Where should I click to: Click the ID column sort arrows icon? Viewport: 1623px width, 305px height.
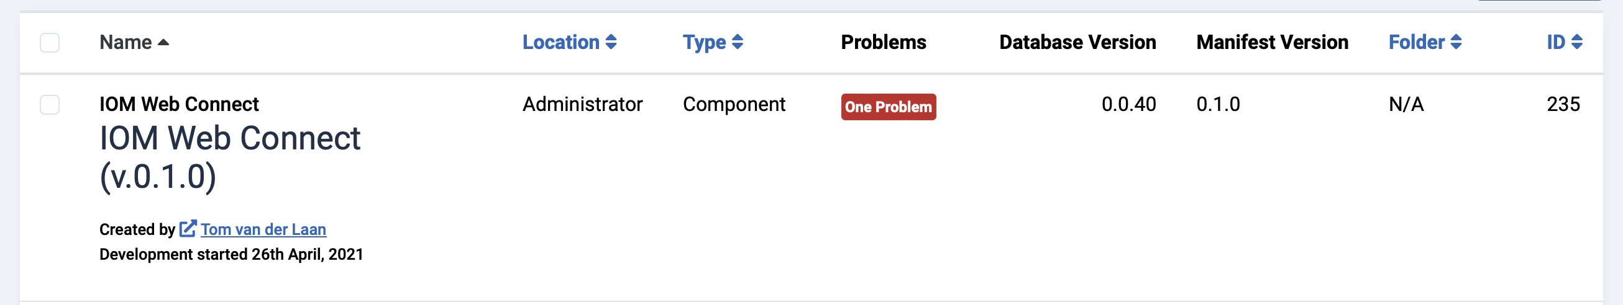pyautogui.click(x=1576, y=42)
